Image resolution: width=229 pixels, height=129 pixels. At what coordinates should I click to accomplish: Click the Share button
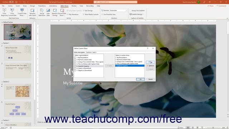point(210,6)
